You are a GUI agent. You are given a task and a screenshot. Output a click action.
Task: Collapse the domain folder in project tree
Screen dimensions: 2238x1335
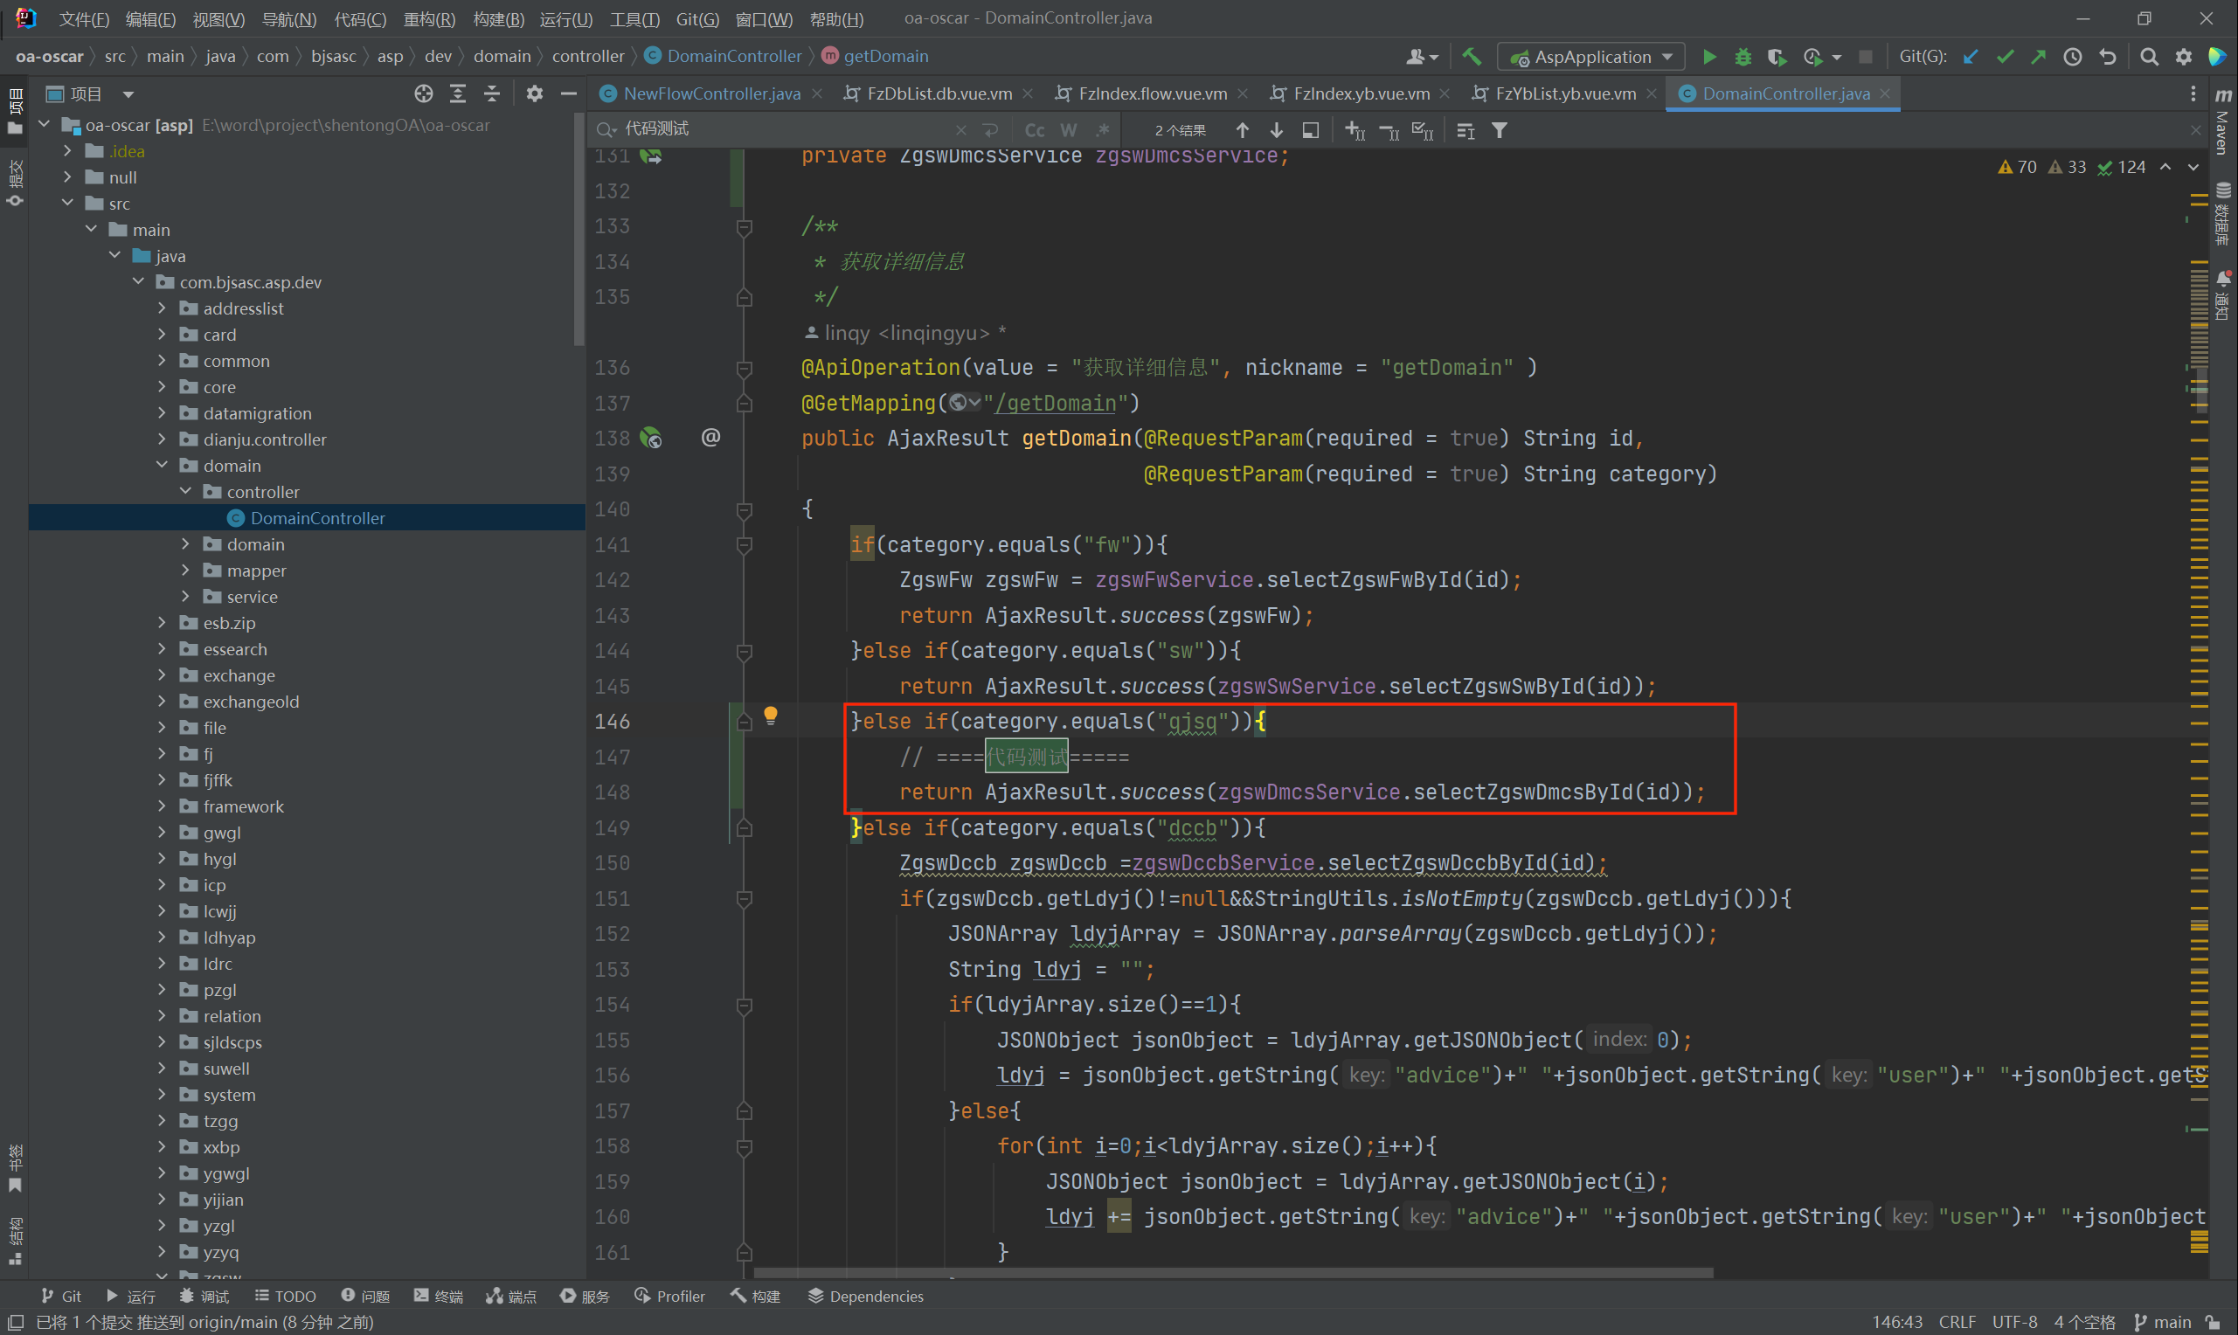pyautogui.click(x=162, y=465)
